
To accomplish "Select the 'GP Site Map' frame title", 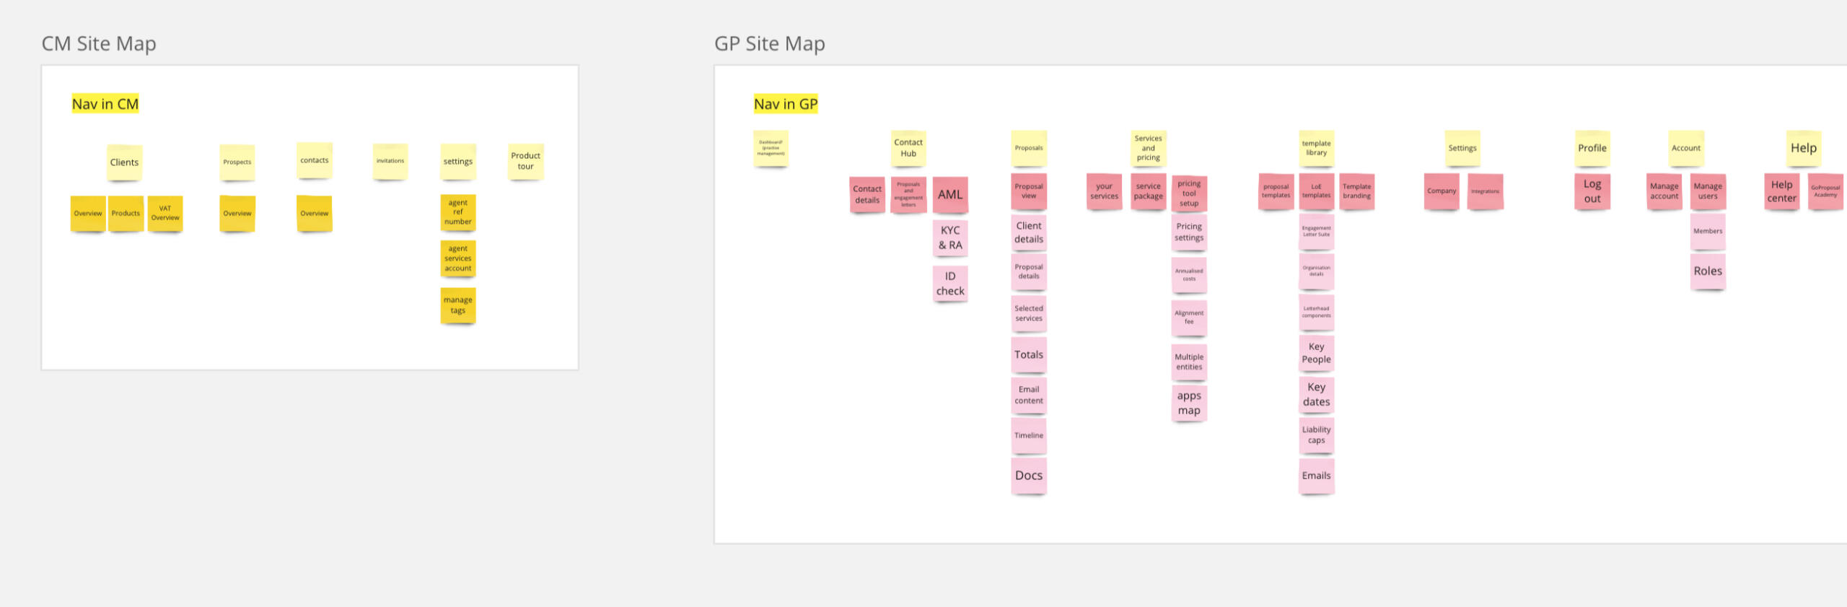I will [769, 44].
